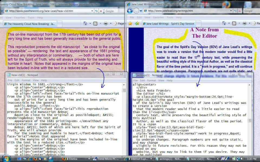
Task: Click scrollbar thumb in writings[1] Notepad
Action: tap(249, 120)
